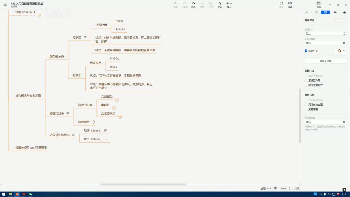The image size is (350, 197).
Task: Select the 服务的分类 topic
Action: (57, 56)
